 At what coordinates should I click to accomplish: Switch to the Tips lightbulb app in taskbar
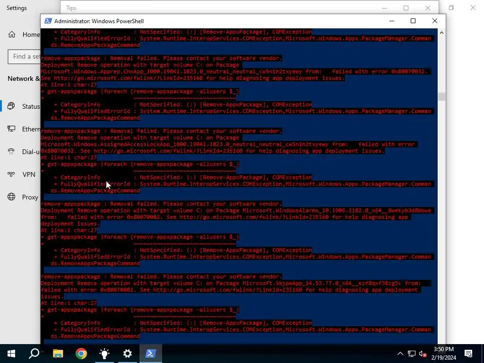coord(104,354)
